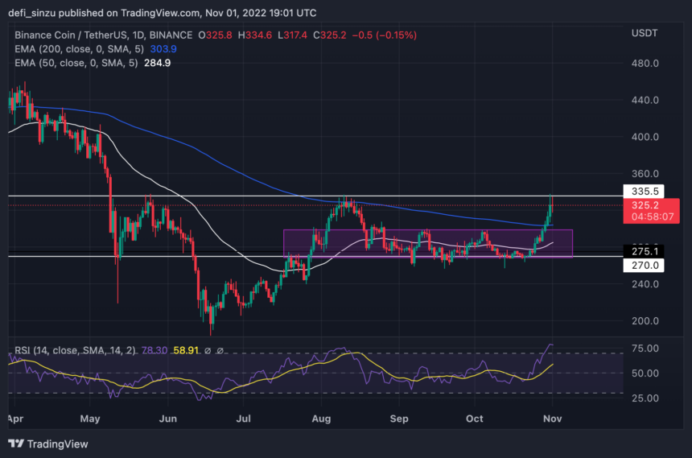692x458 pixels.
Task: Click the red 325.2 current price label
Action: pos(641,205)
